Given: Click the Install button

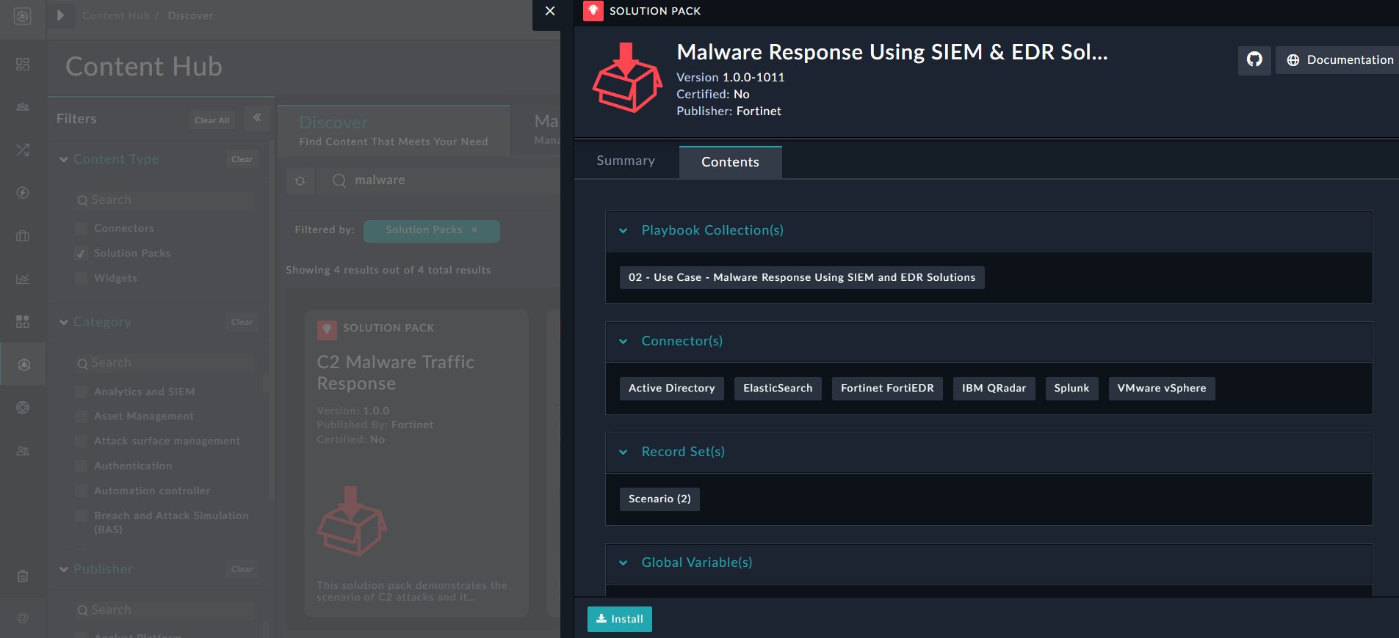Looking at the screenshot, I should (x=620, y=619).
